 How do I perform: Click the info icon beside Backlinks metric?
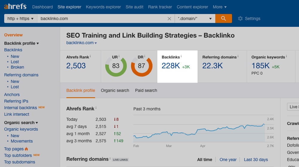click(181, 56)
